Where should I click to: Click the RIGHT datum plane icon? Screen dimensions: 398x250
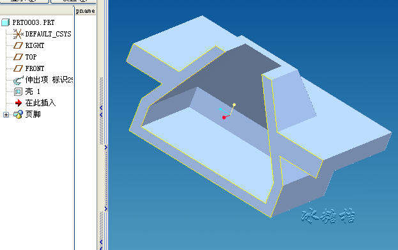tap(18, 45)
